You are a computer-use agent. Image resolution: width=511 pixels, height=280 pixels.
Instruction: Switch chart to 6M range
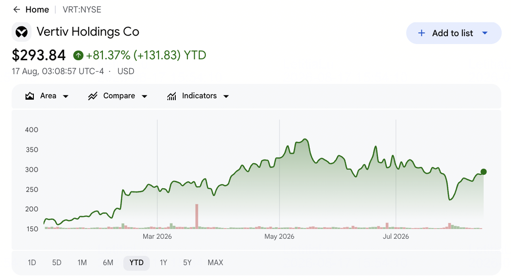(x=108, y=263)
